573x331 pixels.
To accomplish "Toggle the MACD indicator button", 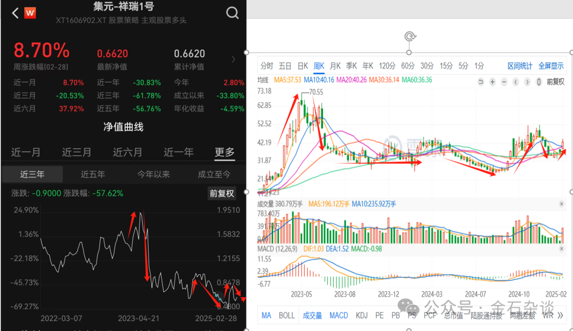I will tap(338, 315).
